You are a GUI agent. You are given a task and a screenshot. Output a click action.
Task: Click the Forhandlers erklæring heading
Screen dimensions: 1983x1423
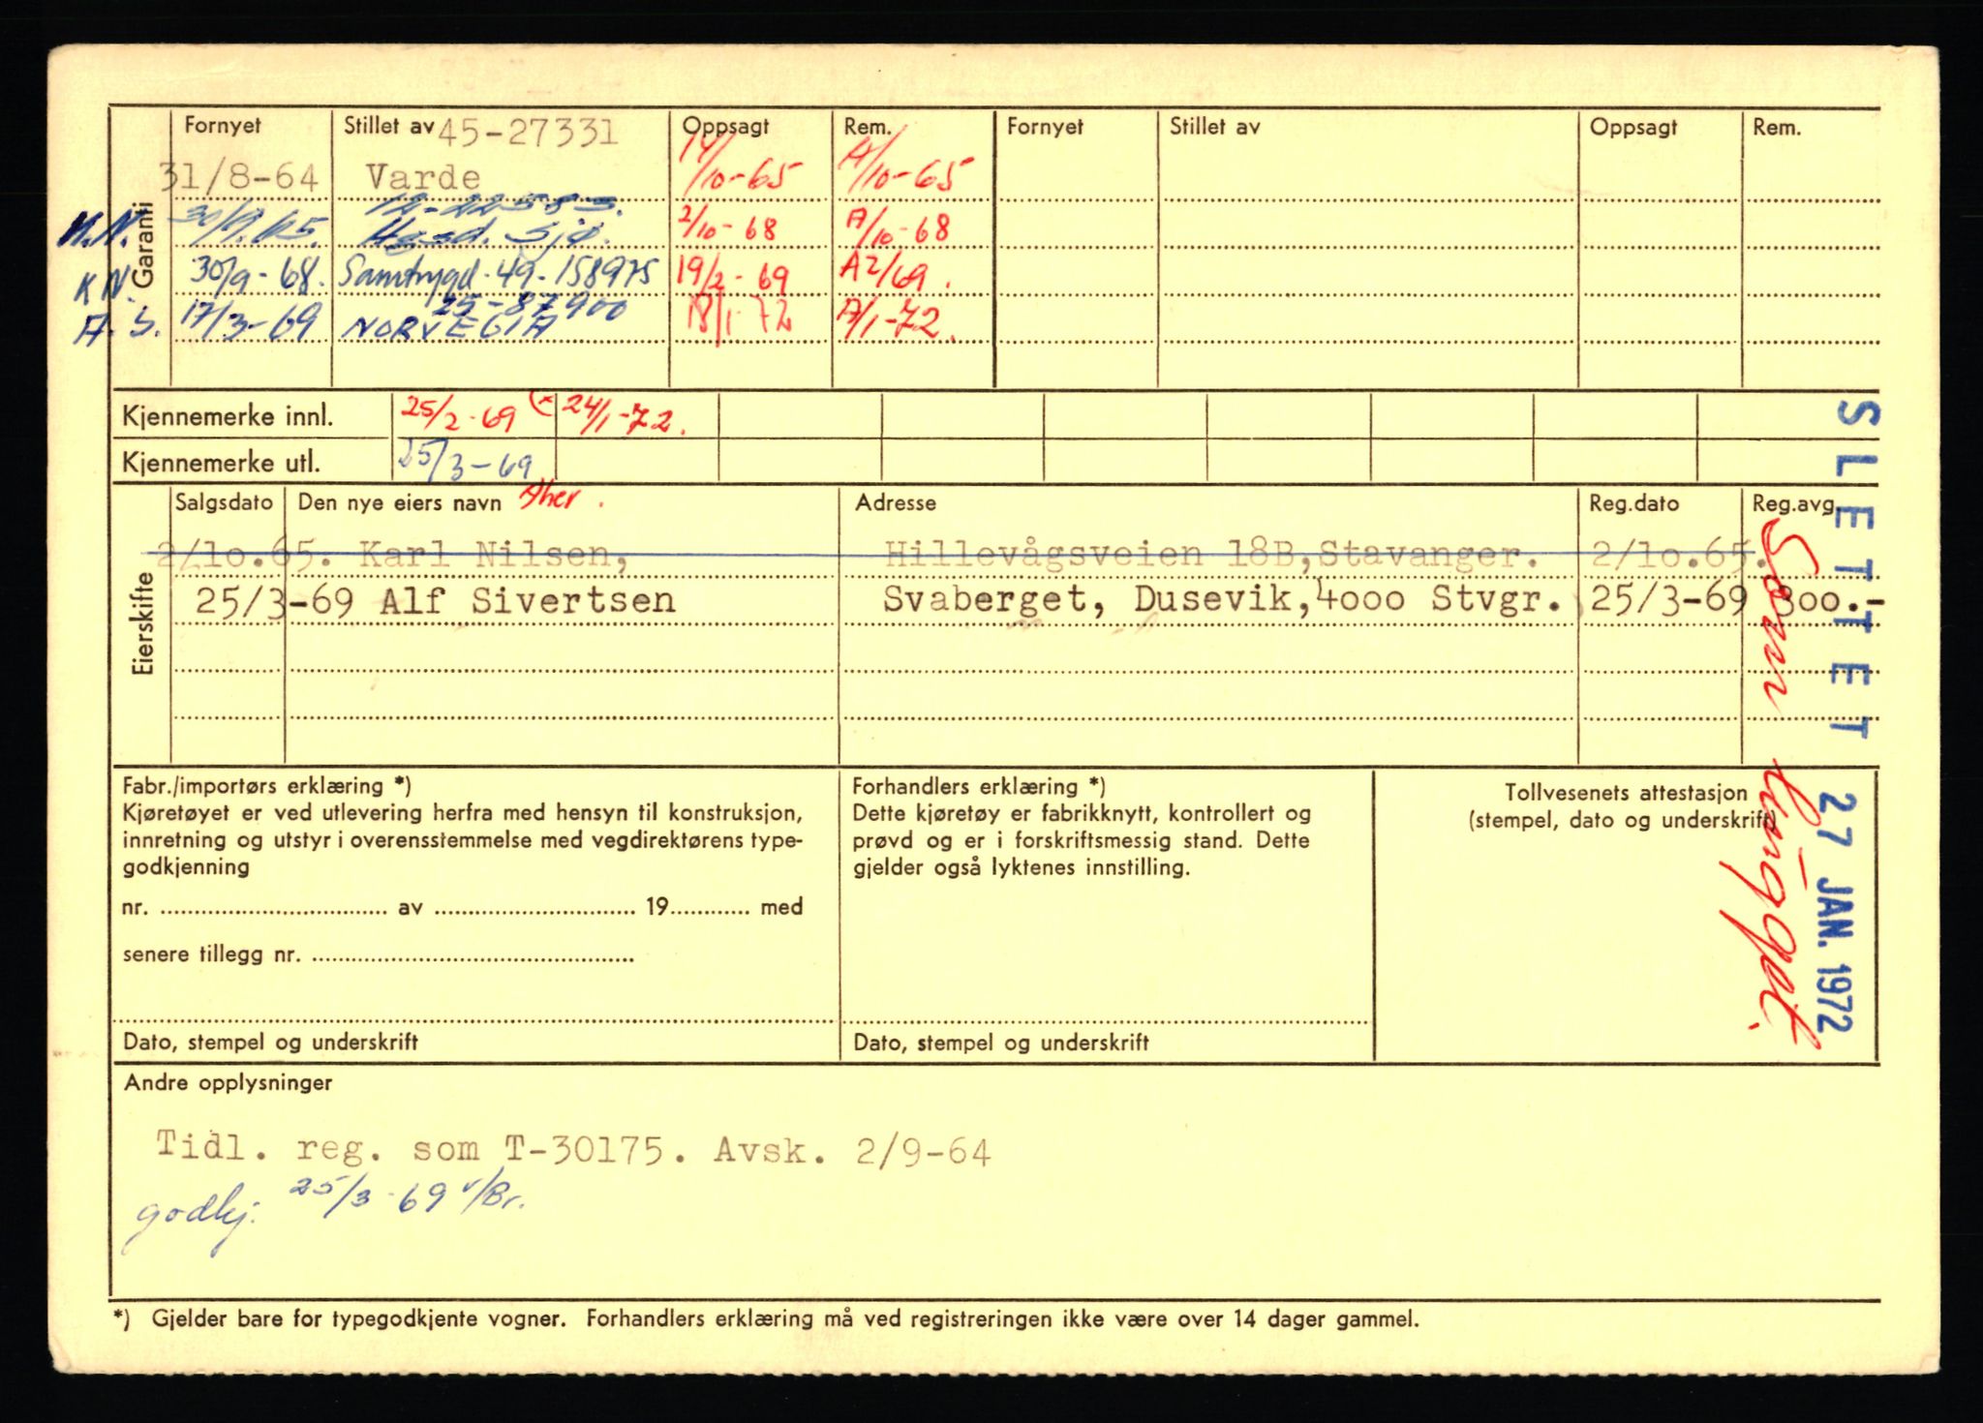[978, 786]
